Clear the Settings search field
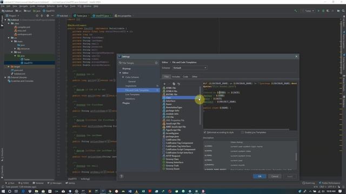The image size is (346, 194). point(156,63)
